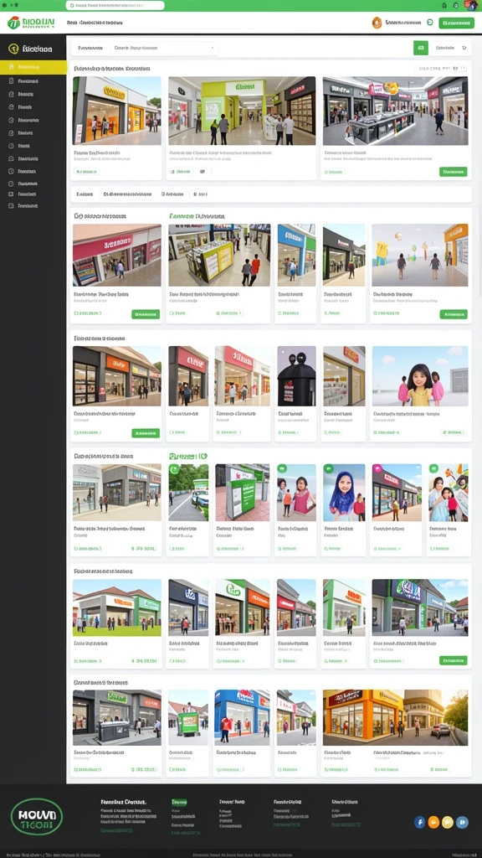Open the black kiosk thumbnail with two round heads
This screenshot has width=482, height=858.
[296, 376]
